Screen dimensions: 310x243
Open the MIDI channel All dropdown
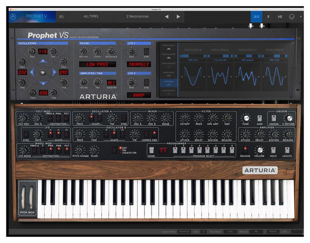pyautogui.click(x=256, y=232)
